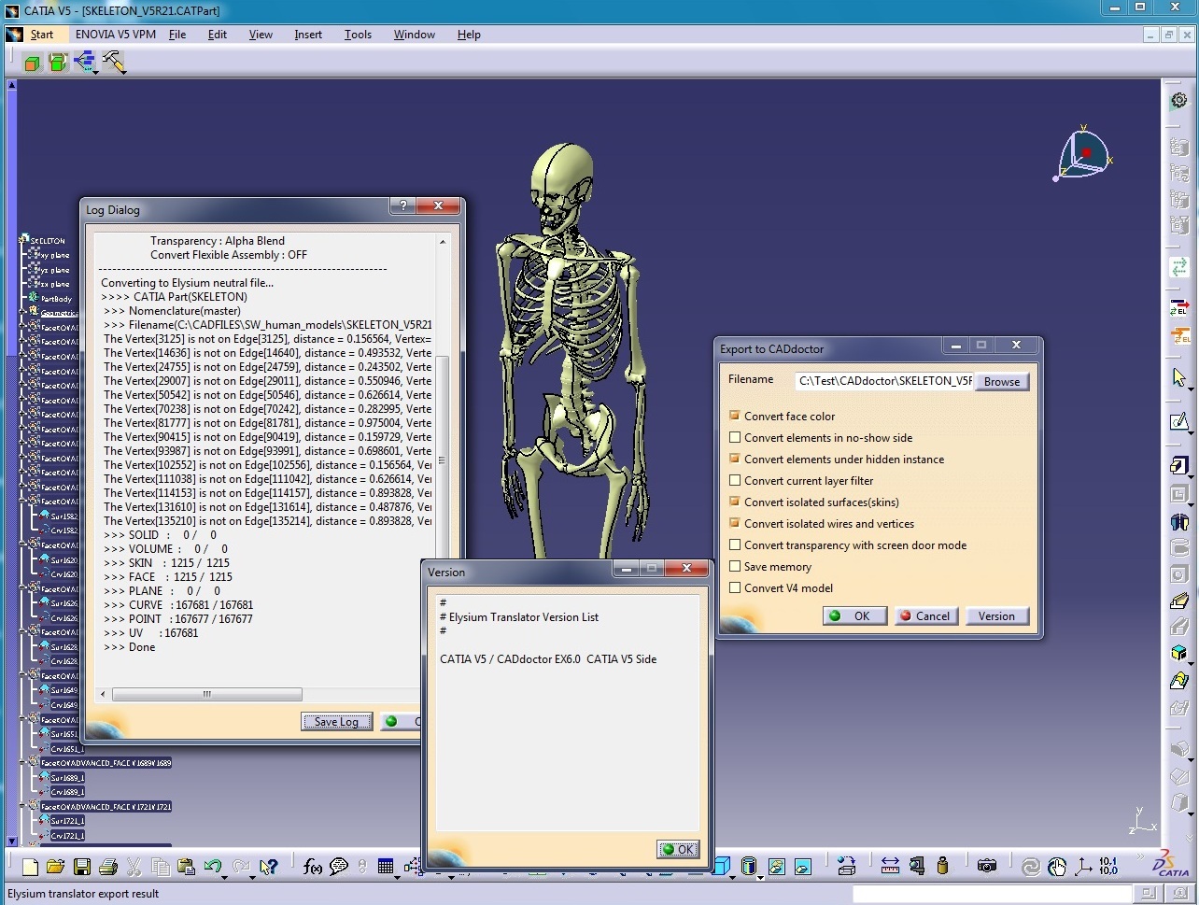Click Version button in Export dialog

click(x=996, y=615)
